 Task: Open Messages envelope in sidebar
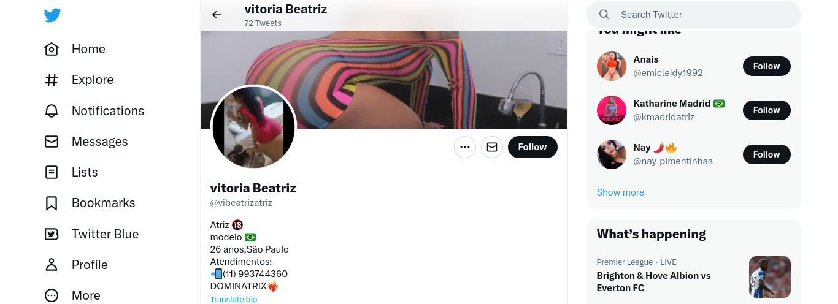point(52,142)
